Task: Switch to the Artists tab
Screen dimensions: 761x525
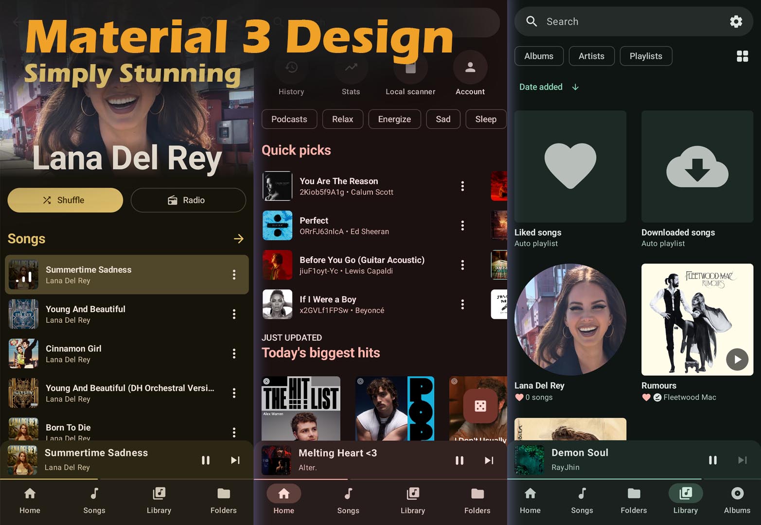Action: 591,56
